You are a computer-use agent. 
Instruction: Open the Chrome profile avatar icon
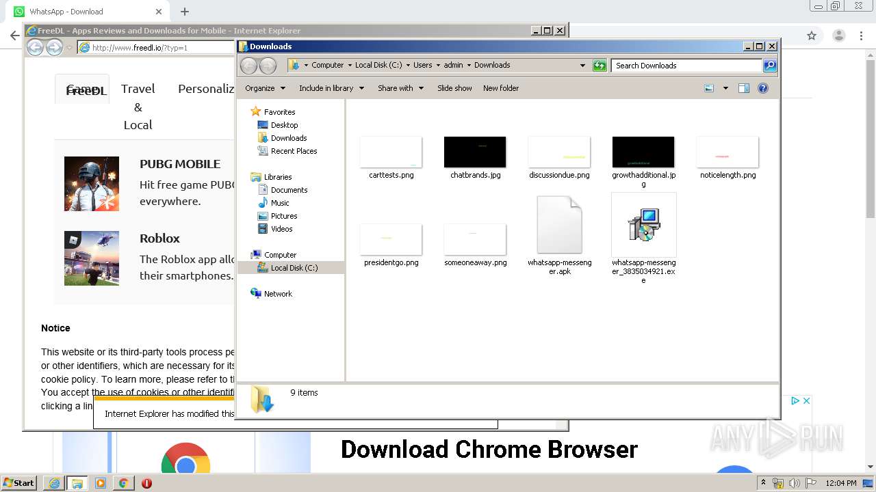(838, 36)
